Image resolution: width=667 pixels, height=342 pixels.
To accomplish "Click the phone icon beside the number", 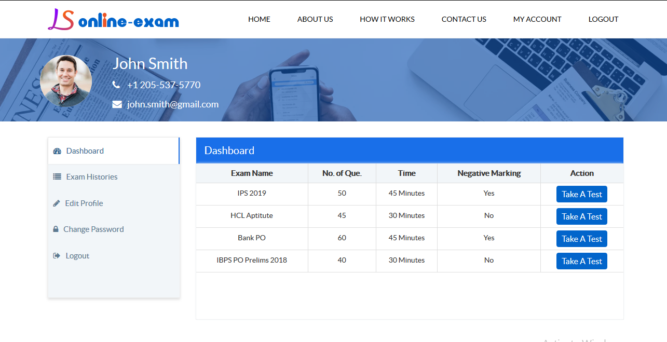I will pyautogui.click(x=116, y=85).
